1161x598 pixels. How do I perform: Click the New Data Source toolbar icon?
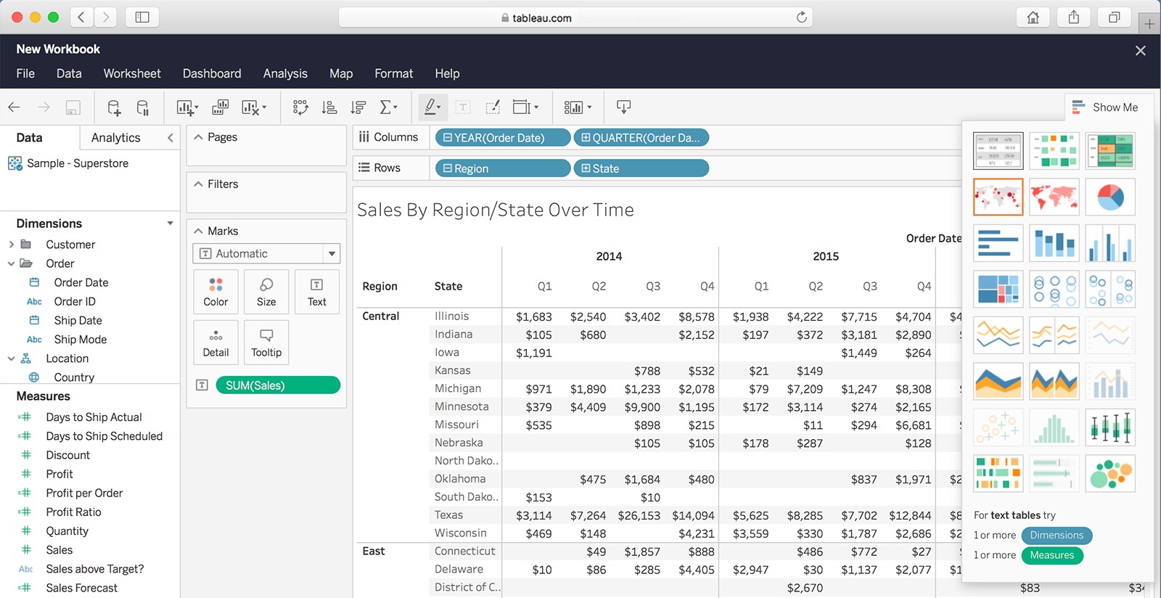[x=114, y=107]
